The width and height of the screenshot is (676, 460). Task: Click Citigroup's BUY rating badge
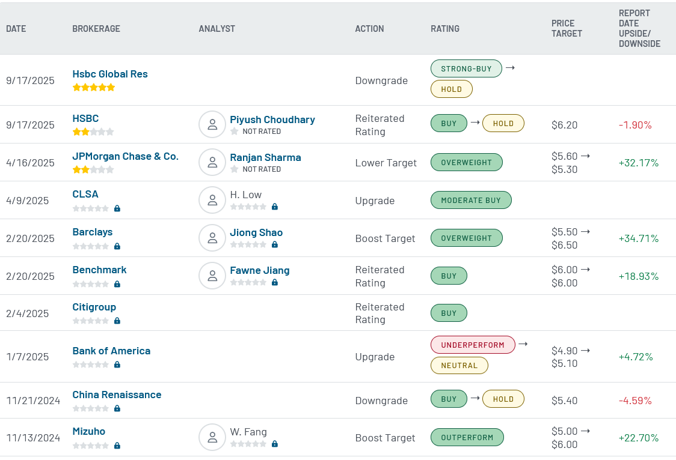[x=449, y=313]
